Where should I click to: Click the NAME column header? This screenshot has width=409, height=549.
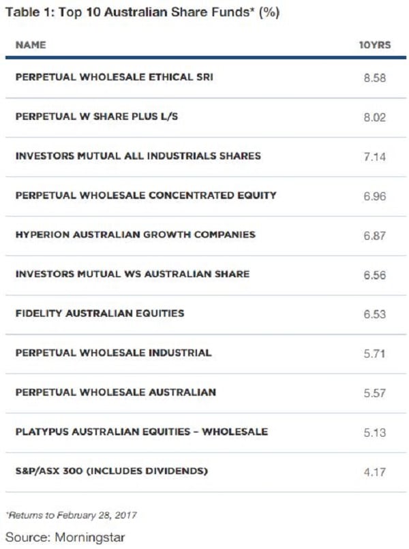click(31, 45)
